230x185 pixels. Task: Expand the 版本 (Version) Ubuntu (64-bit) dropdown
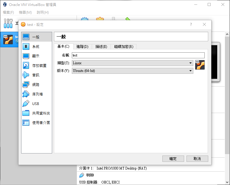(x=133, y=71)
